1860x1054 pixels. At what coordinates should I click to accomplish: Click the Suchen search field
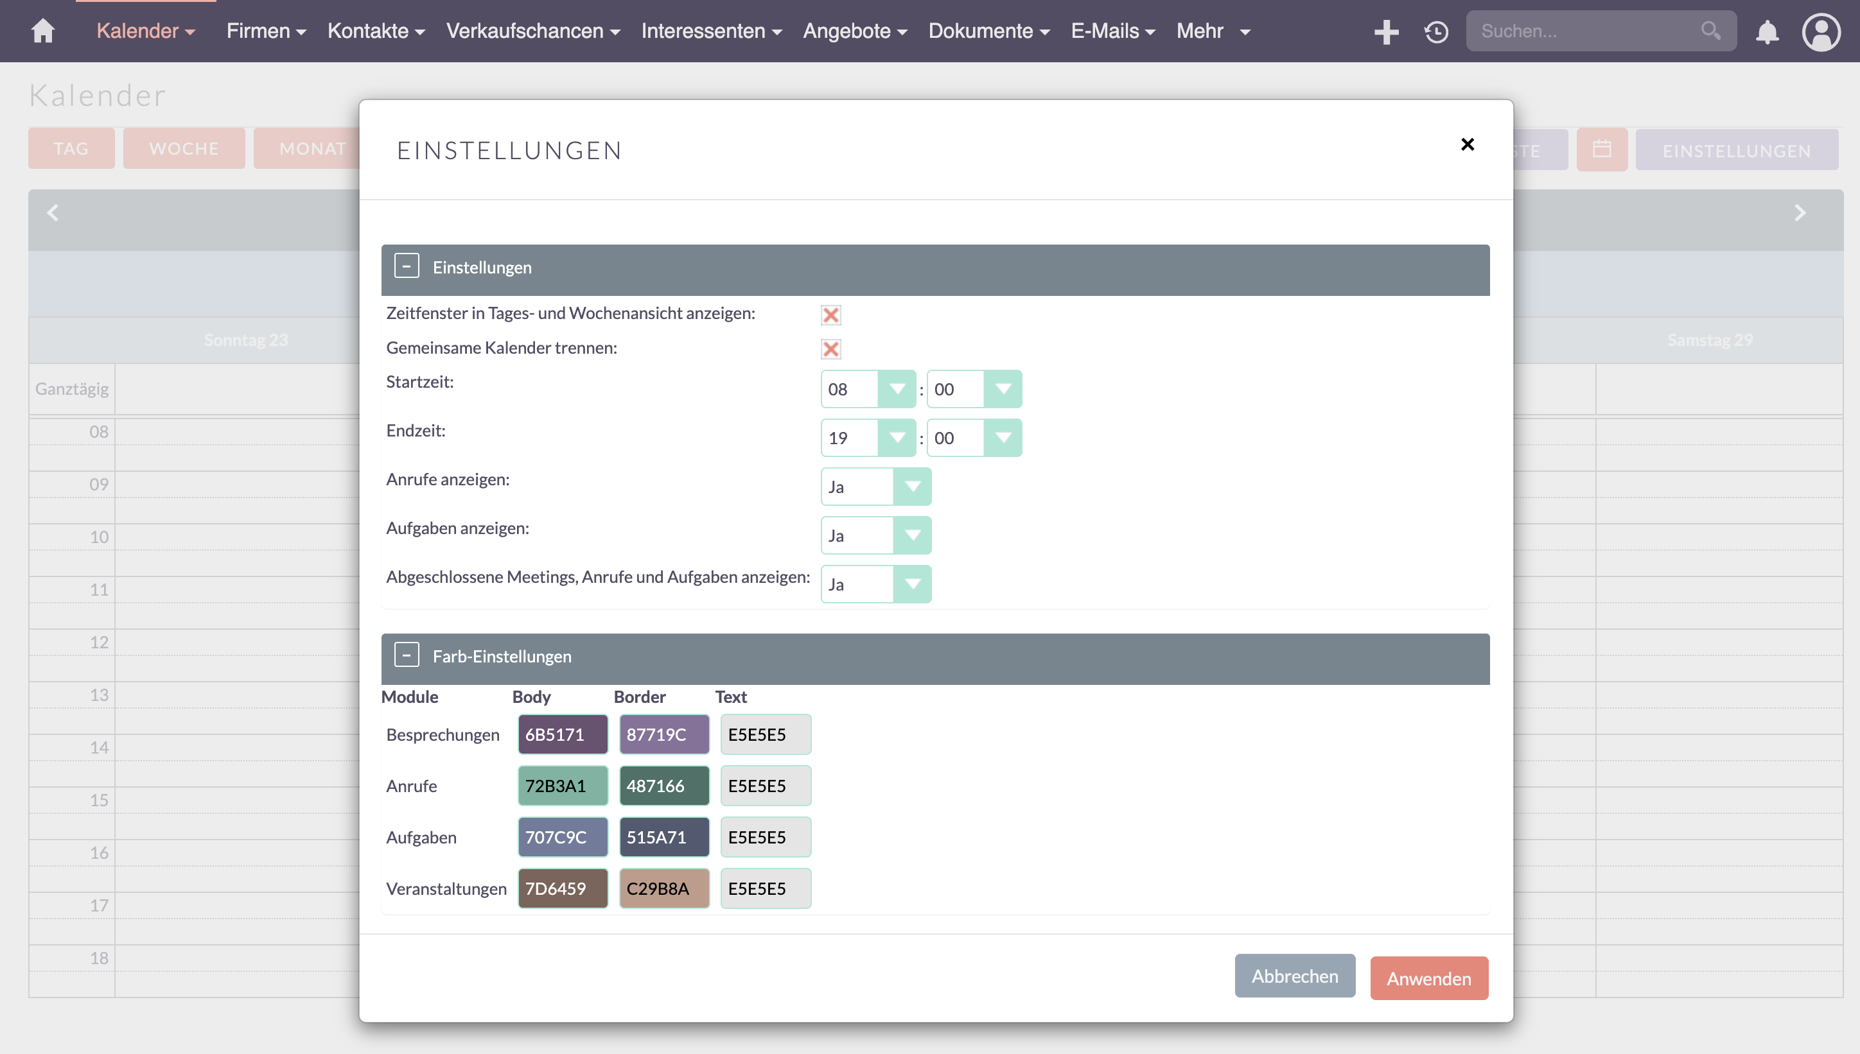click(x=1586, y=31)
